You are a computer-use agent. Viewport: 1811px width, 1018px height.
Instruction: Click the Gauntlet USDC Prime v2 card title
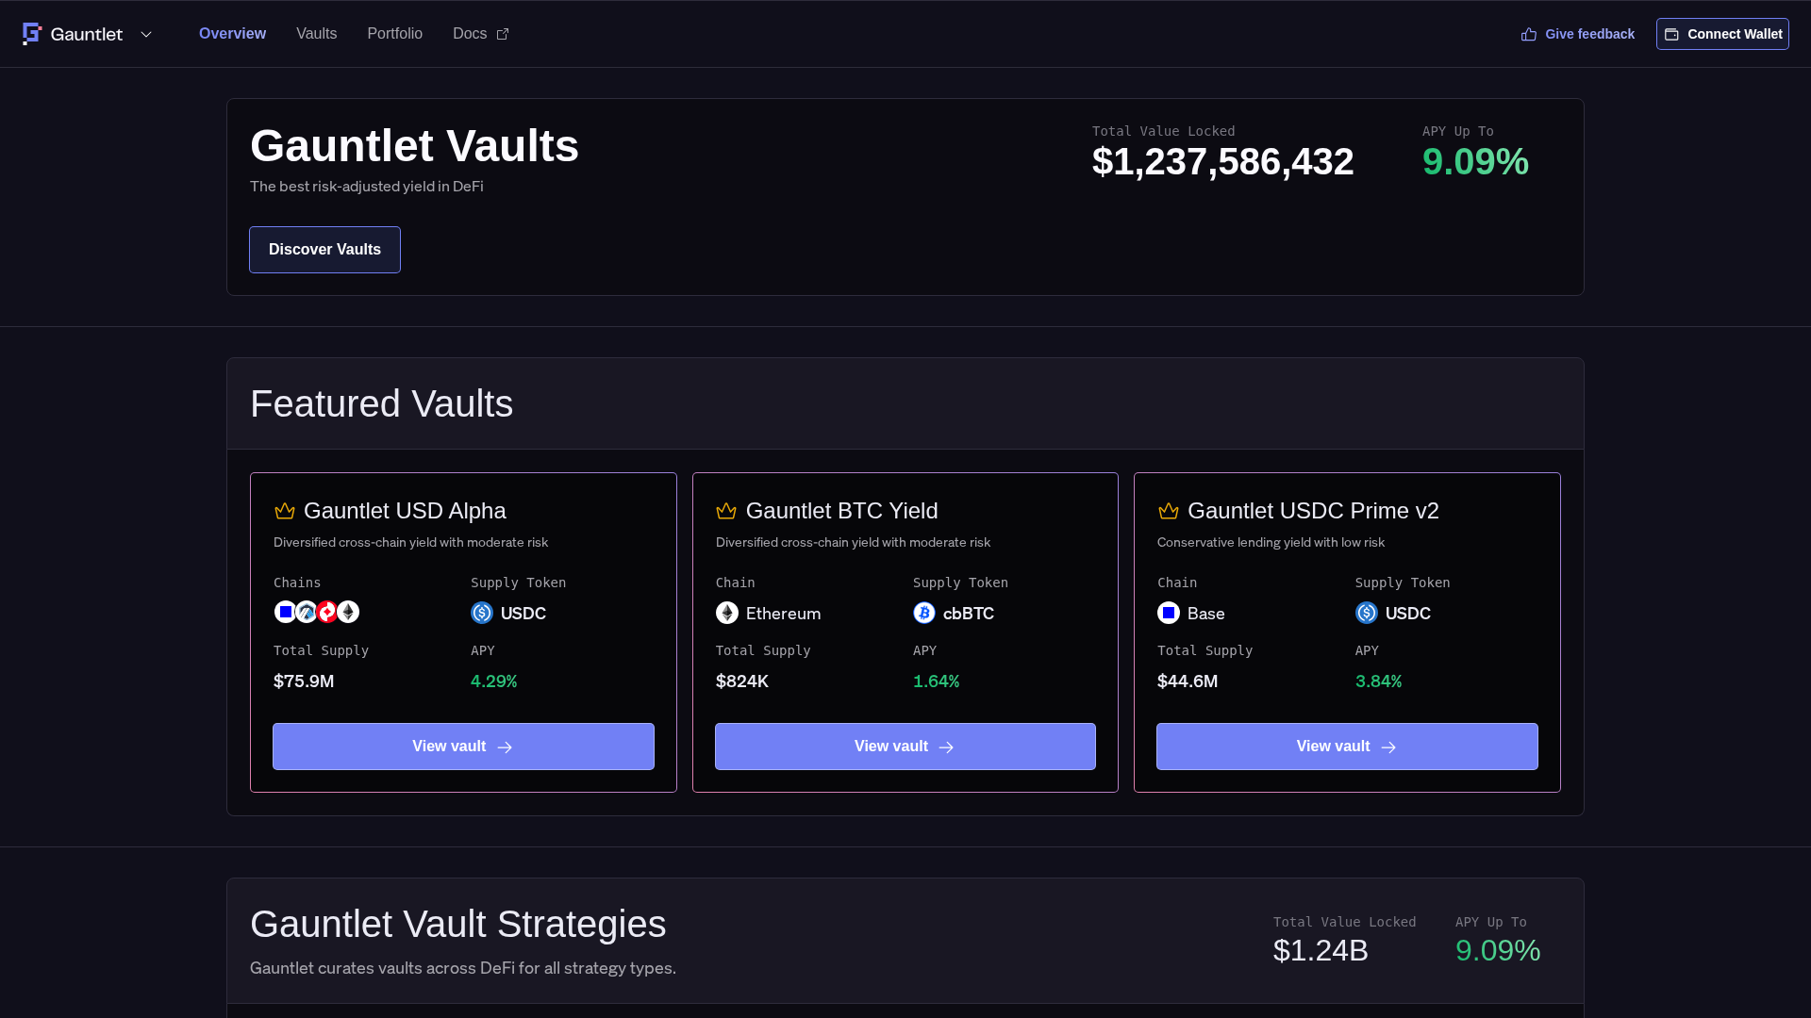tap(1313, 511)
